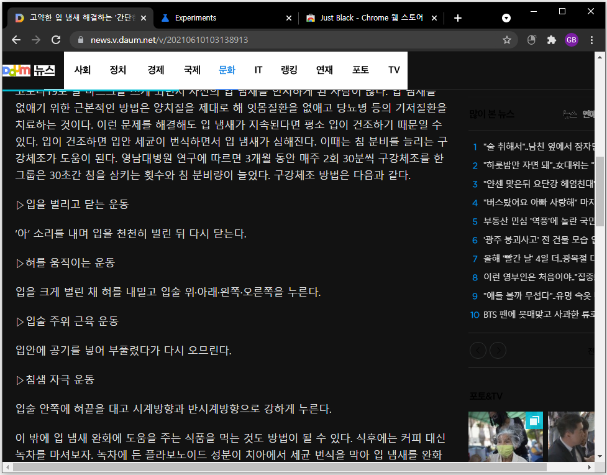Image resolution: width=607 pixels, height=475 pixels.
Task: Click scroll-up arrow of vertical scrollbar
Action: click(600, 57)
